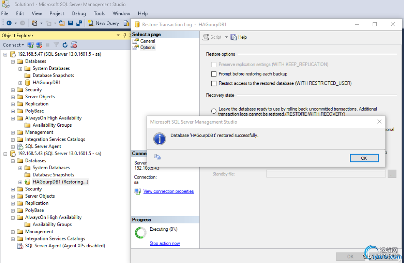
Task: Enable Restrict access to the restored database
Action: coord(214,83)
